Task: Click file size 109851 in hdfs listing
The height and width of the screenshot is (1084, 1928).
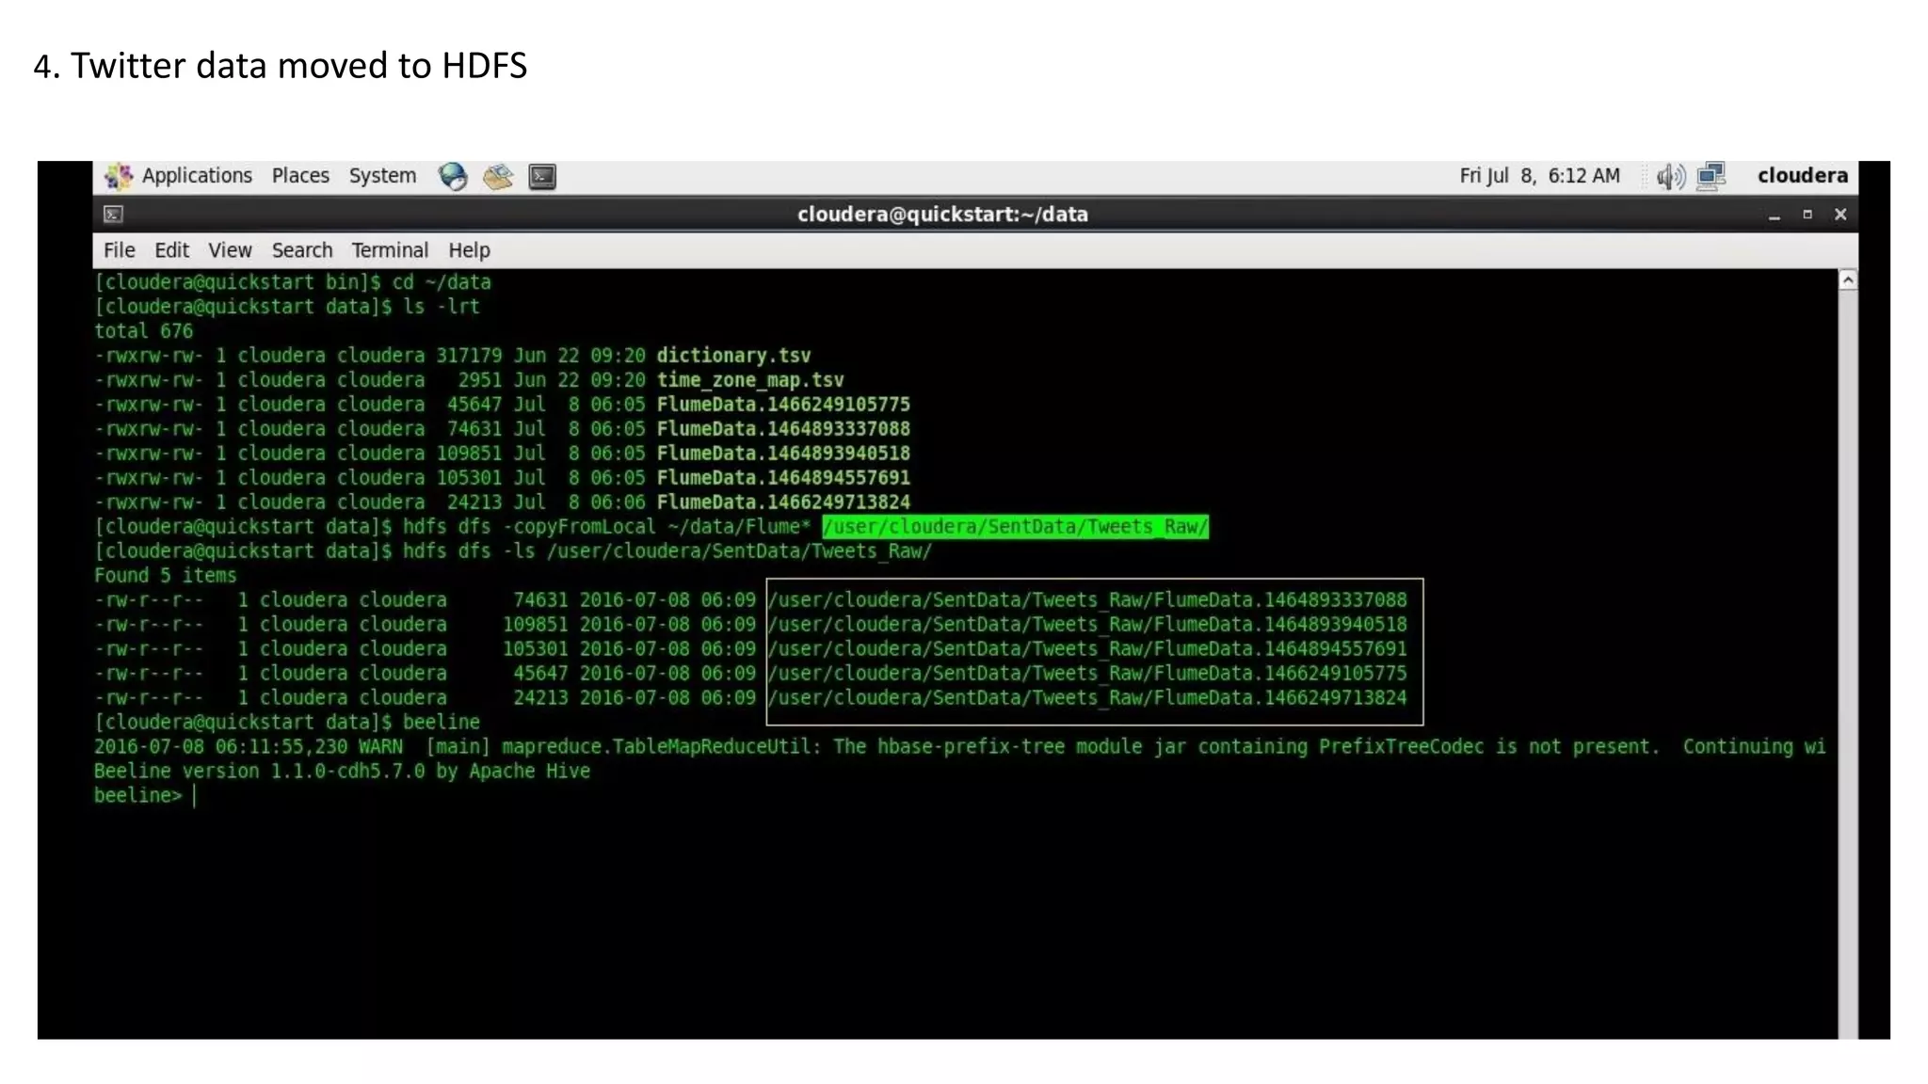Action: coord(535,625)
